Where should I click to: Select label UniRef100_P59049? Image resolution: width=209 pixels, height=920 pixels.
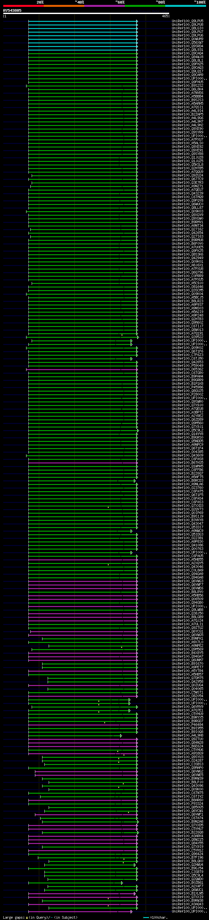click(x=187, y=366)
